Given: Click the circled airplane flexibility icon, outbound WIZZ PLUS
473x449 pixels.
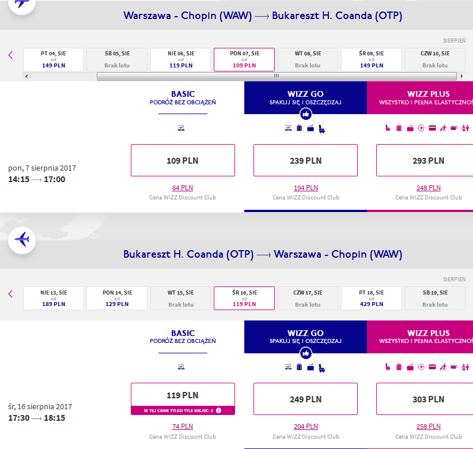Looking at the screenshot, I should coord(421,128).
